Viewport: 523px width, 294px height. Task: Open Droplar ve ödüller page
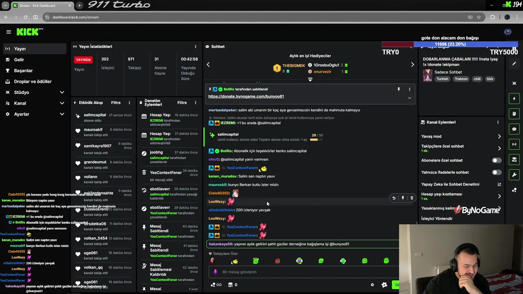[34, 81]
